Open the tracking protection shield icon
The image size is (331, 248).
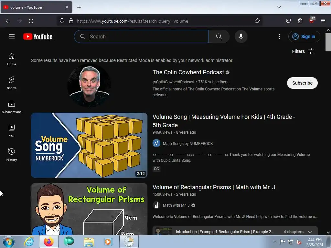click(x=62, y=21)
